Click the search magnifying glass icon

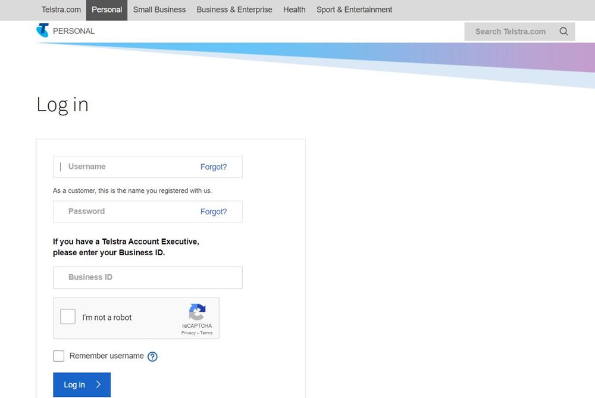pos(563,31)
